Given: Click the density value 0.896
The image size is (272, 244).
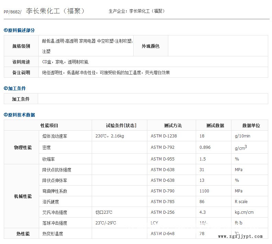Looking at the screenshot, I should [x=205, y=147].
